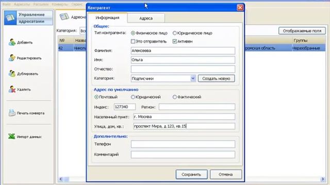Open the Конверты menu
This screenshot has height=185, width=330.
[60, 4]
